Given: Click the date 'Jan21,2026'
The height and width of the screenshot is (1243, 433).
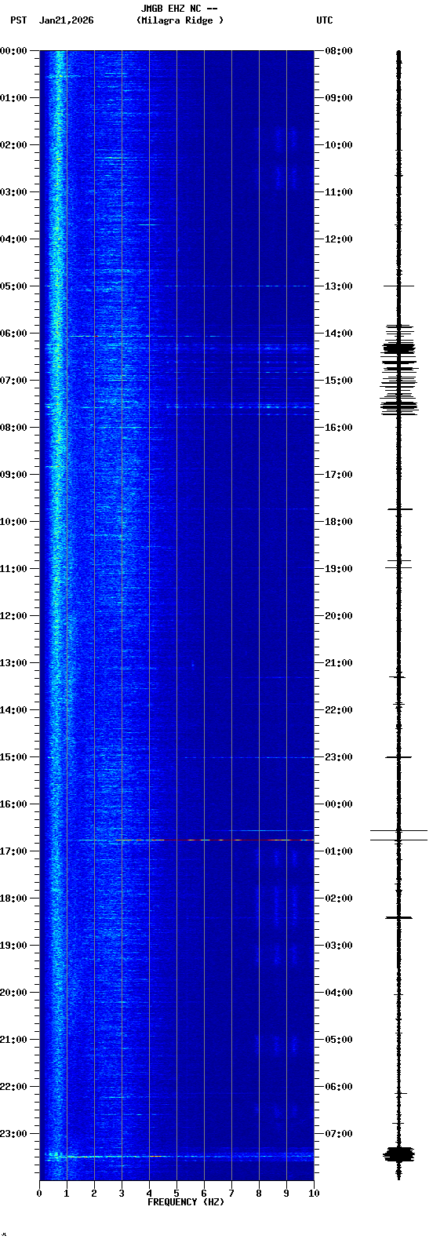Looking at the screenshot, I should coord(66,20).
